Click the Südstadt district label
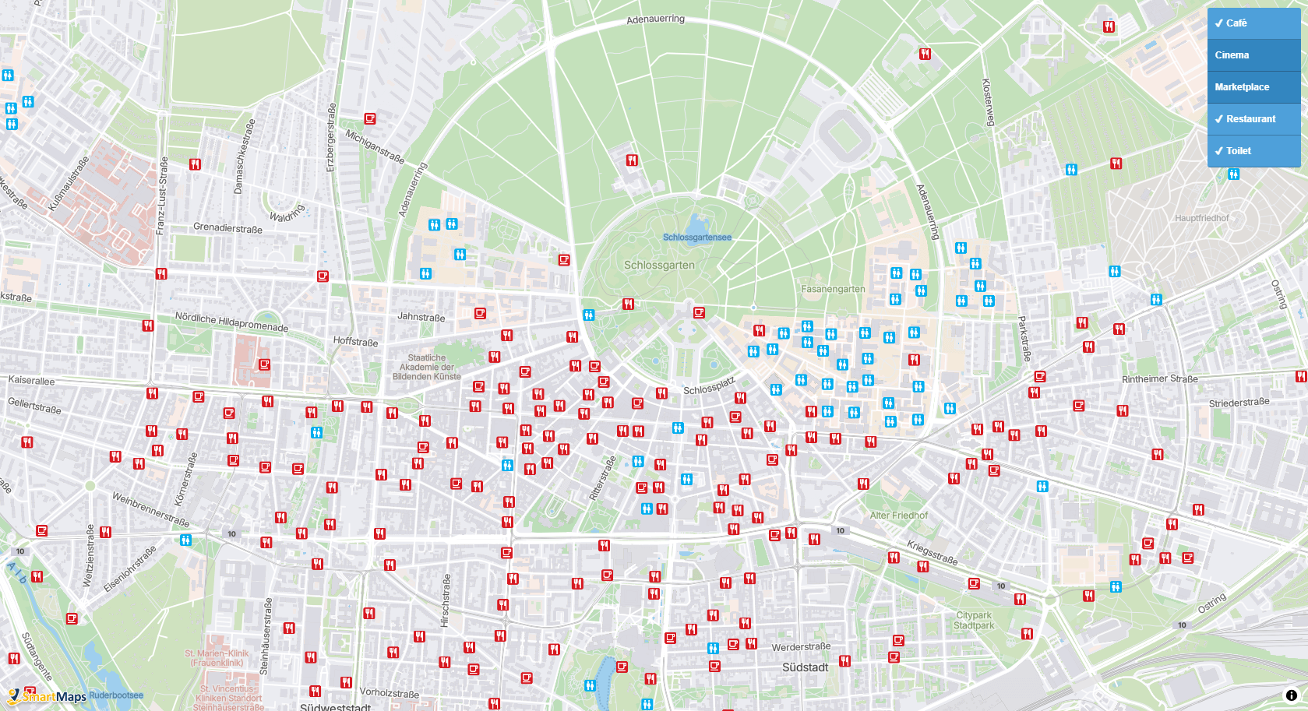Screen dimensions: 1308x711 tap(806, 667)
